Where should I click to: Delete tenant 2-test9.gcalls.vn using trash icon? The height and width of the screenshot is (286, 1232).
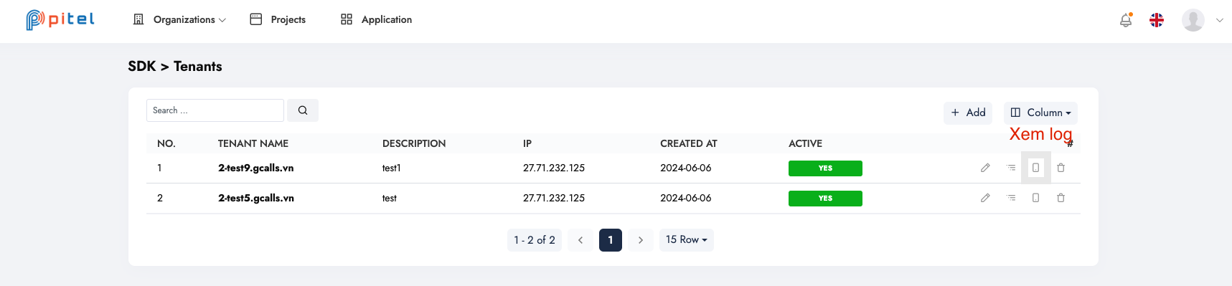tap(1061, 168)
